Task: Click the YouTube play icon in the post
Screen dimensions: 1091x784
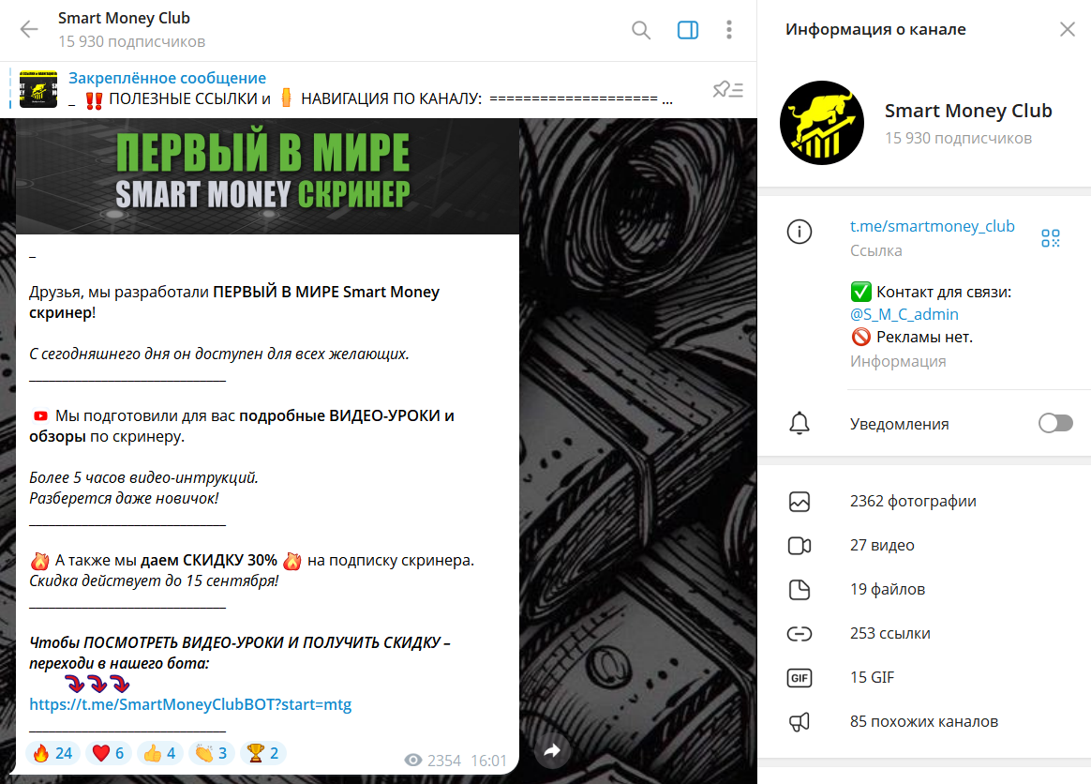Action: pos(40,415)
